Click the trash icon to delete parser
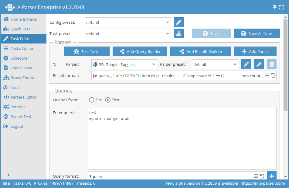This screenshot has height=188, width=289. (x=272, y=64)
